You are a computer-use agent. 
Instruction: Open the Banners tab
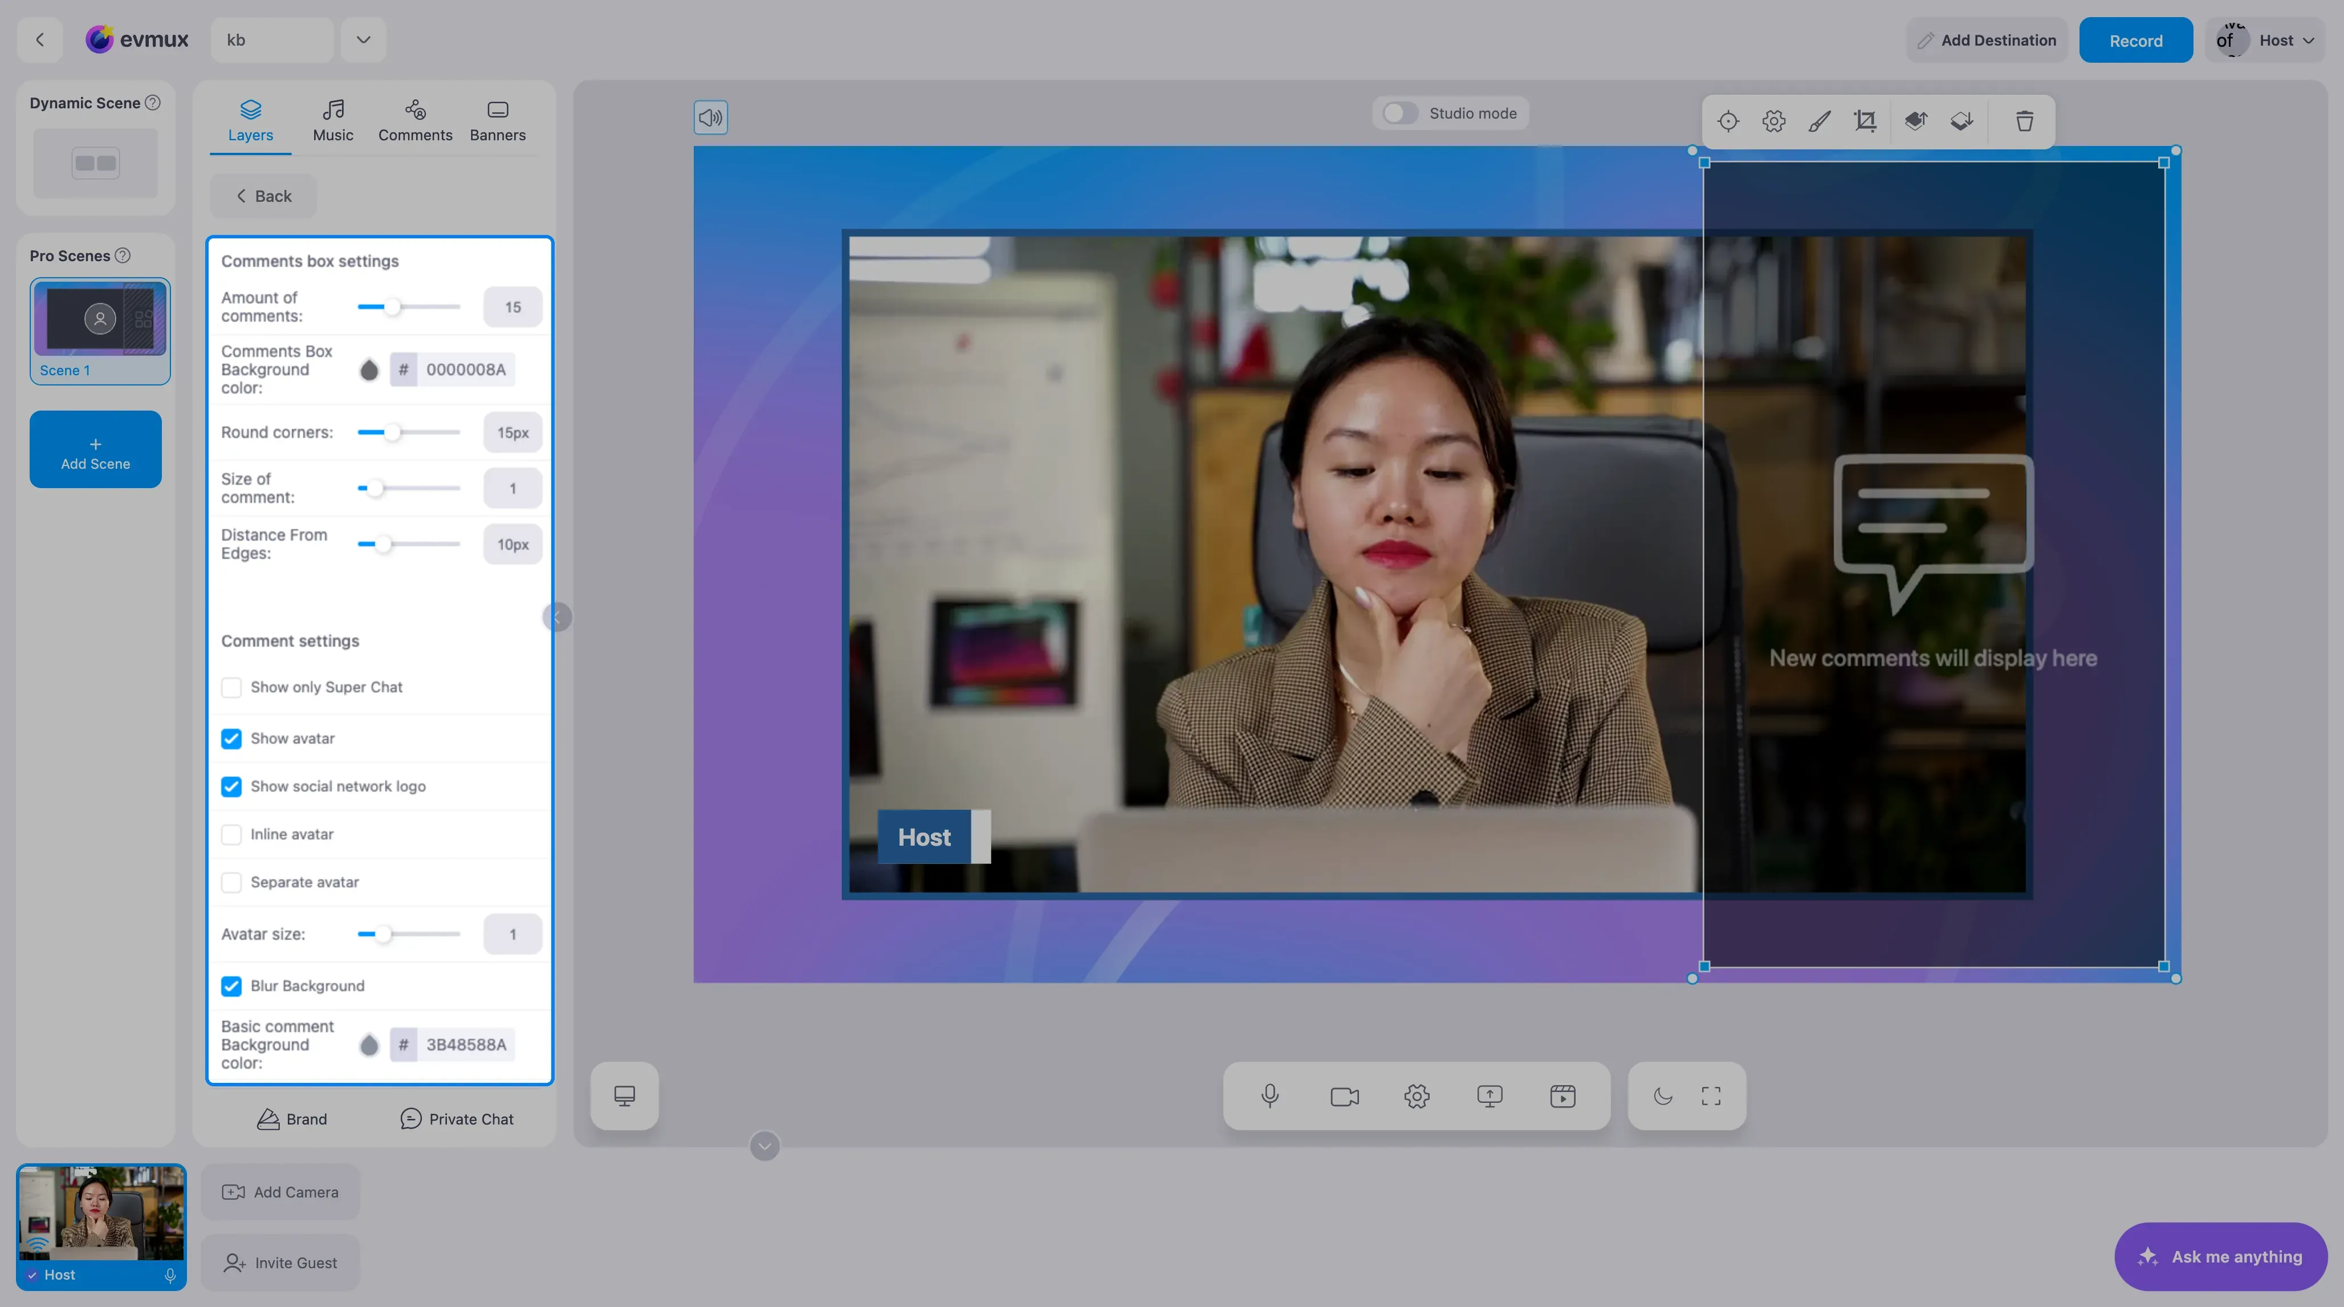tap(498, 121)
